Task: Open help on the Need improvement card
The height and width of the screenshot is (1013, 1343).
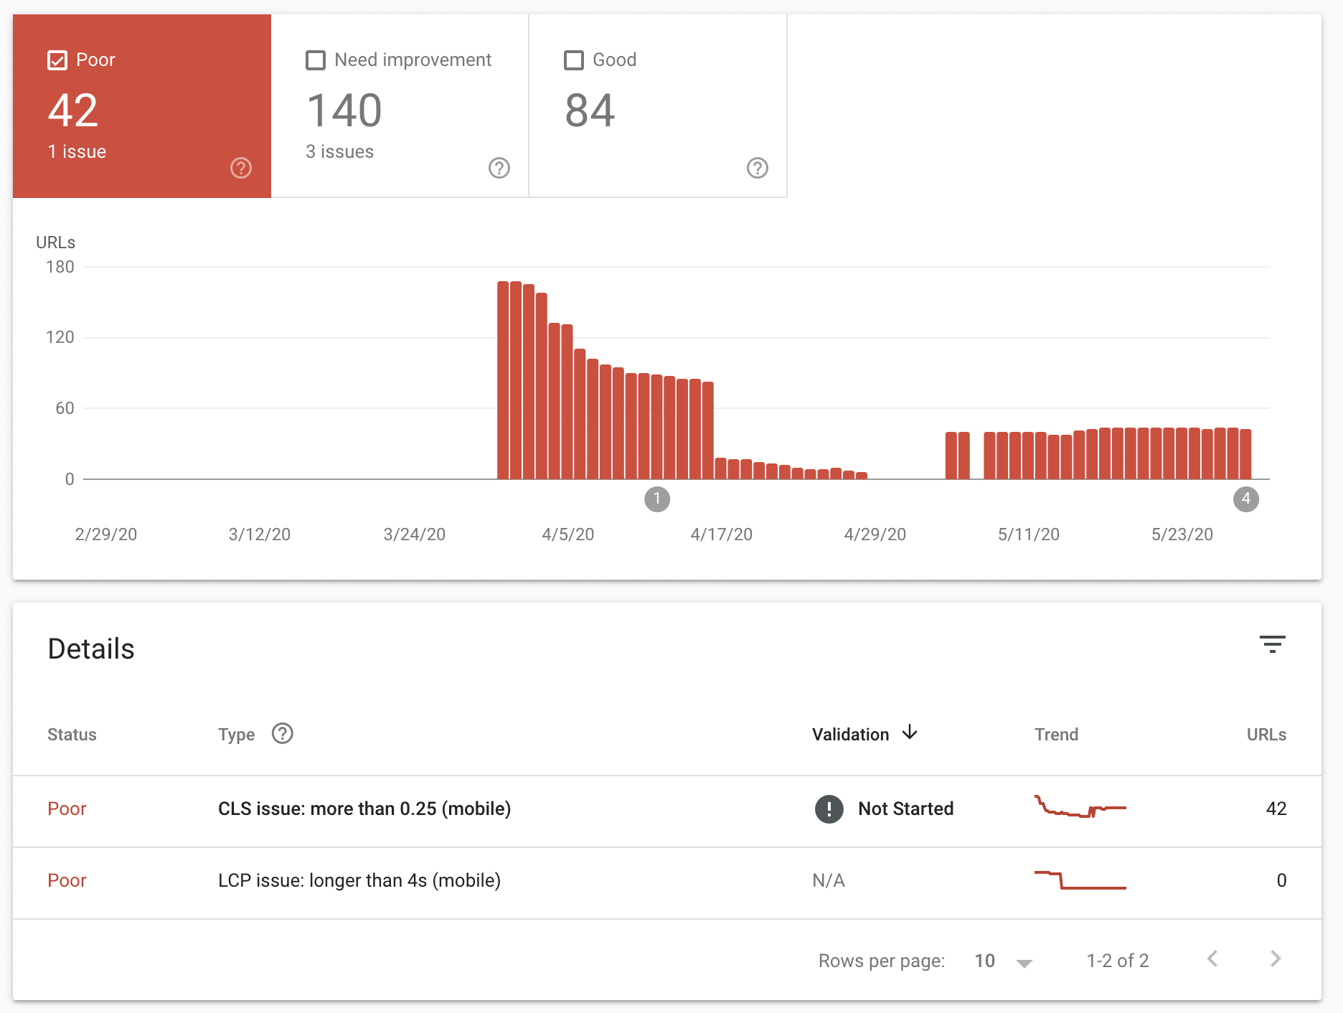Action: coord(499,168)
